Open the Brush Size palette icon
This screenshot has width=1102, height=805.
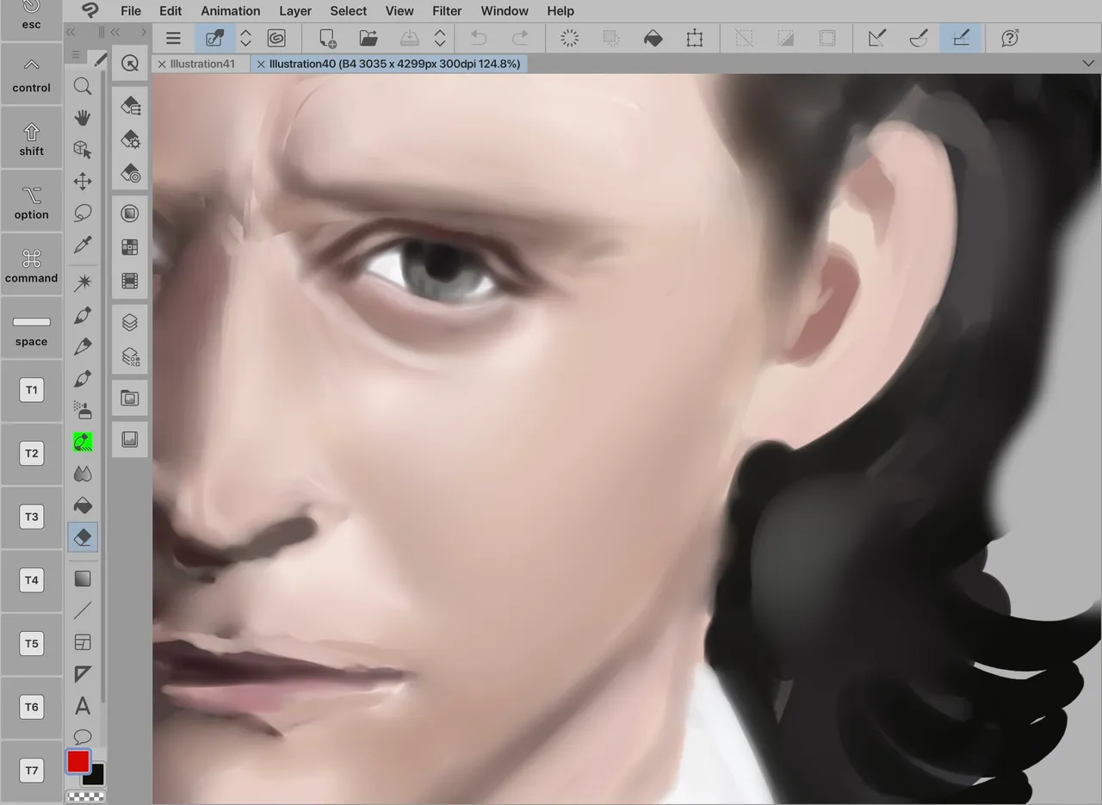tap(130, 174)
